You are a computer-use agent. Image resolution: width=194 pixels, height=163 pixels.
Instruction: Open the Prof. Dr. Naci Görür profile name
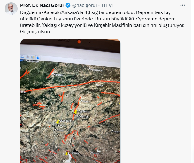point(42,5)
